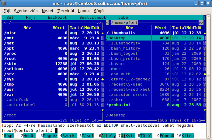Open the Terminál menu

[66, 10]
